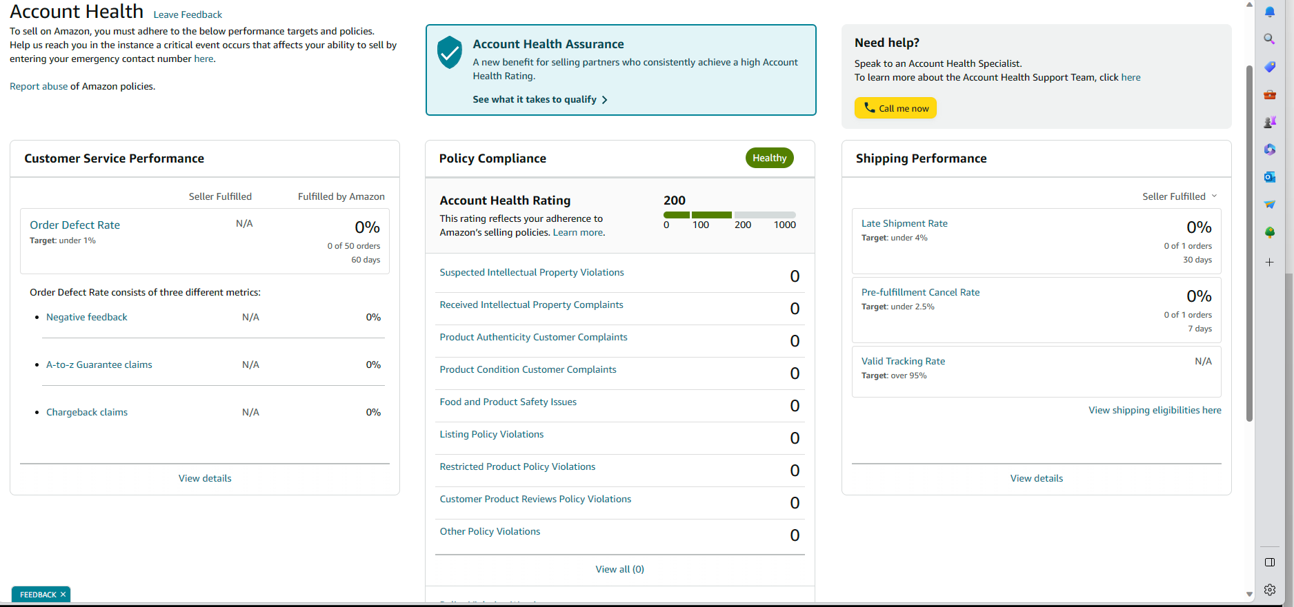Open Customer Product Reviews Policy Violations
This screenshot has height=607, width=1294.
(x=536, y=499)
